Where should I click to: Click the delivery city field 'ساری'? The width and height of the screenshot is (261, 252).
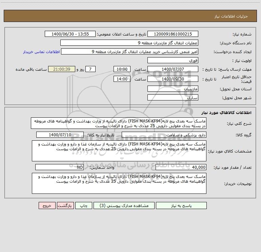coord(173,97)
